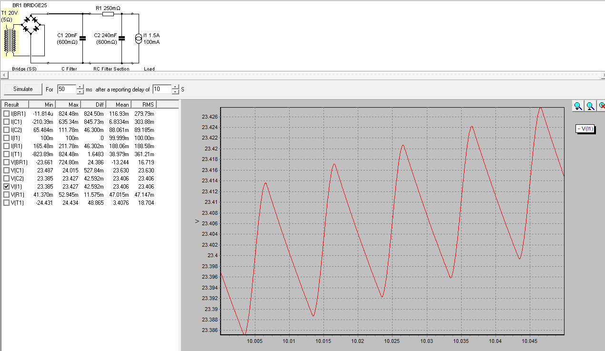Click the I(BR1) RMS value 279.79m
Image resolution: width=605 pixels, height=351 pixels.
point(144,114)
